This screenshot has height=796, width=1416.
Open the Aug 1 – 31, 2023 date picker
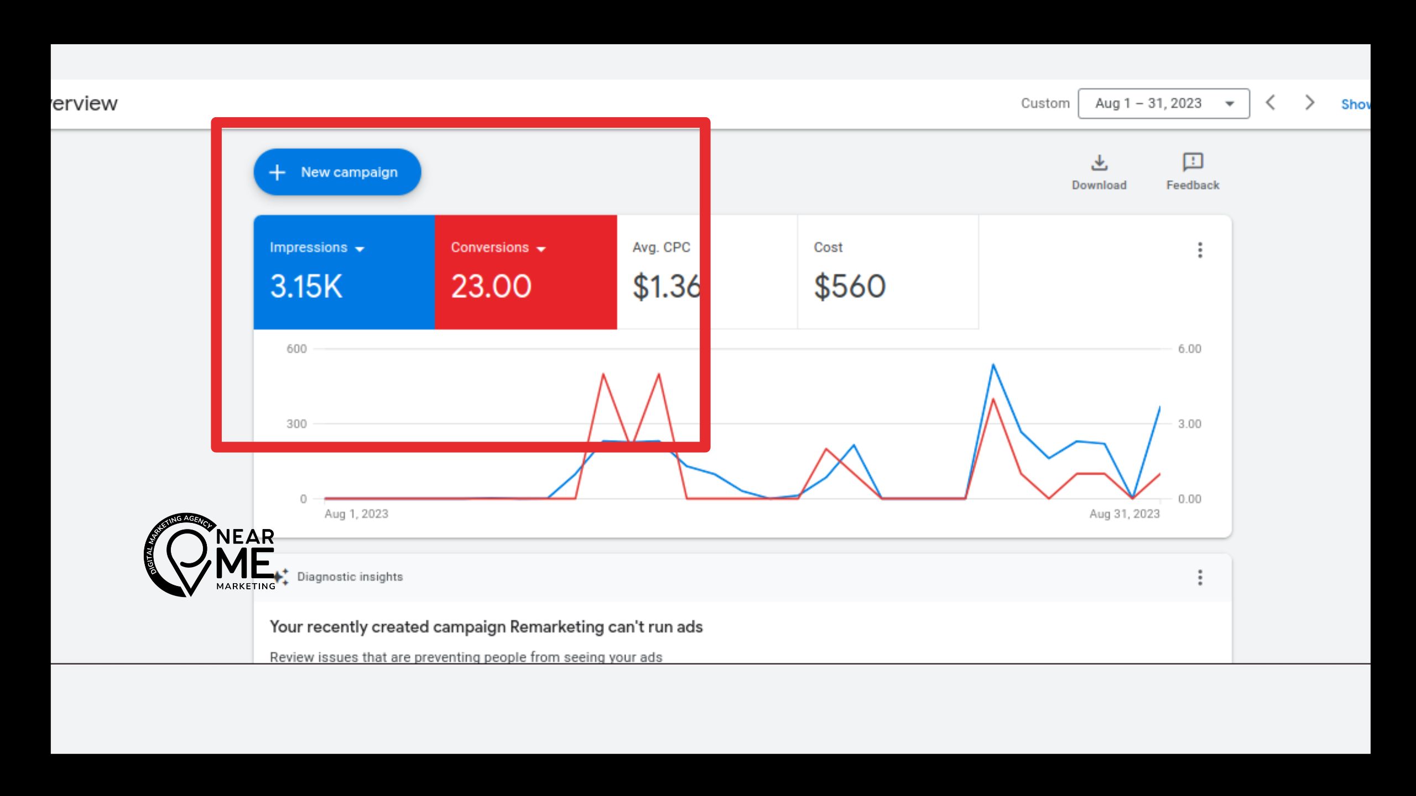1163,103
